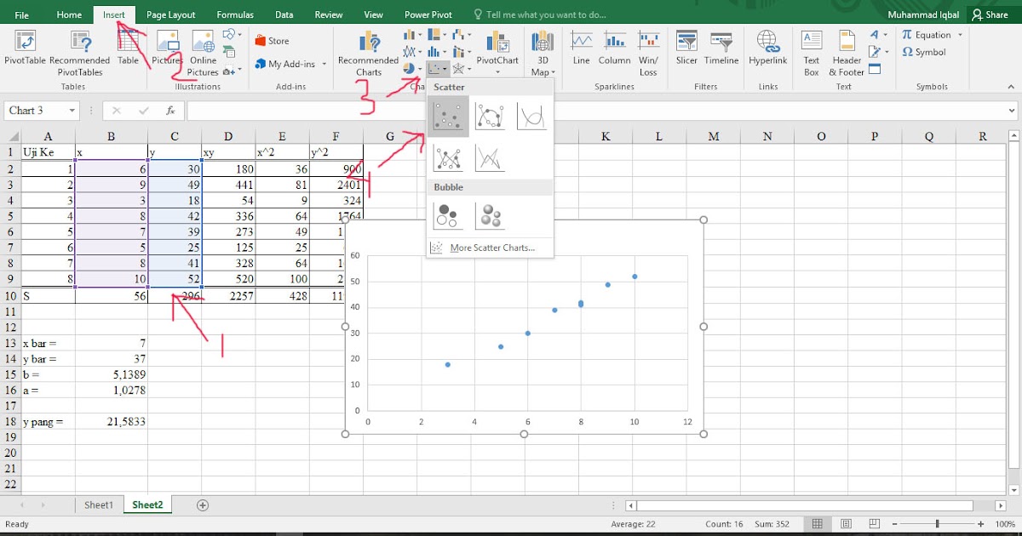This screenshot has height=536, width=1022.
Task: Open the Shapes dropdown in Illustrations
Action: 232,34
